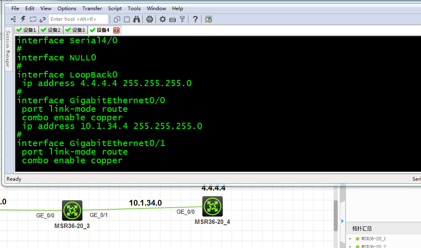Click the 'ip address 4.4.4.4 255.255.255.0' terminal line
Viewport: 421px width, 248px height.
(x=106, y=83)
